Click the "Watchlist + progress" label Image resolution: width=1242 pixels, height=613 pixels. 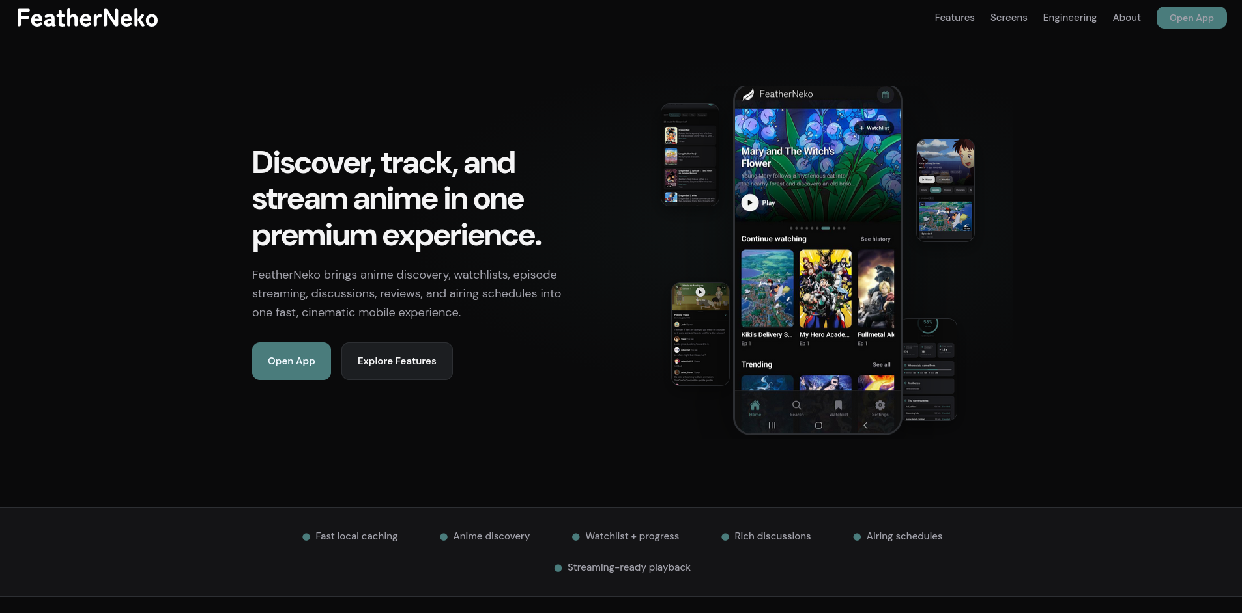click(632, 536)
